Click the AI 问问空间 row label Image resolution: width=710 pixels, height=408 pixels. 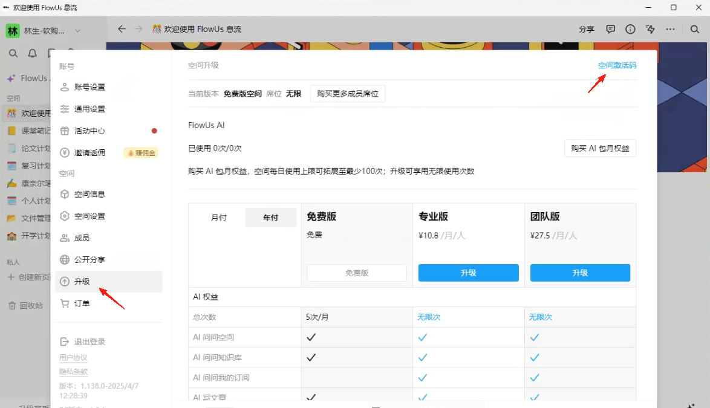pos(213,337)
